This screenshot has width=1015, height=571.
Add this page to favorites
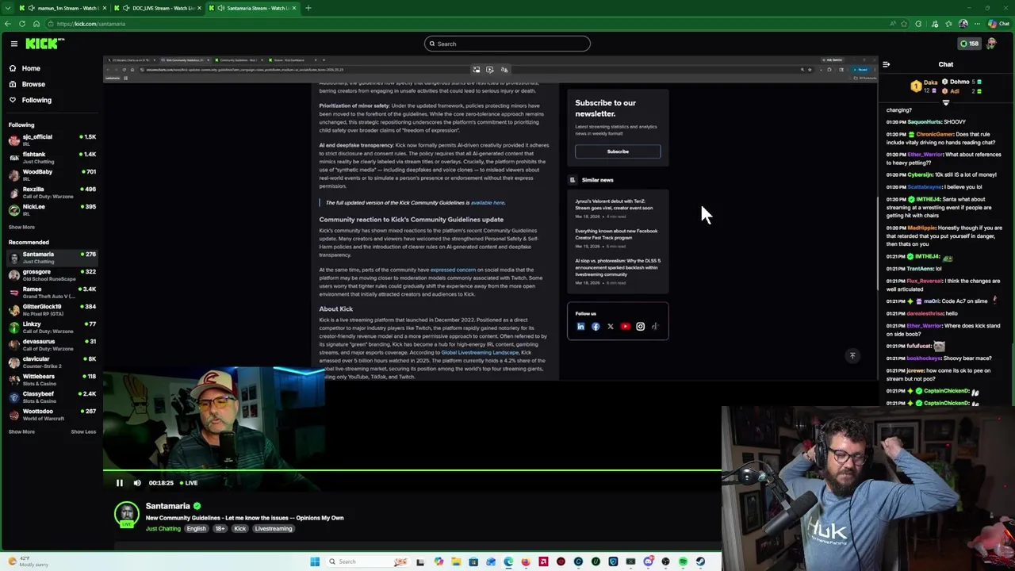(904, 24)
